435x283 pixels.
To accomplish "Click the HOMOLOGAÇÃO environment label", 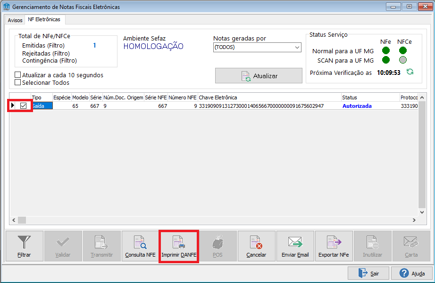I will click(153, 46).
